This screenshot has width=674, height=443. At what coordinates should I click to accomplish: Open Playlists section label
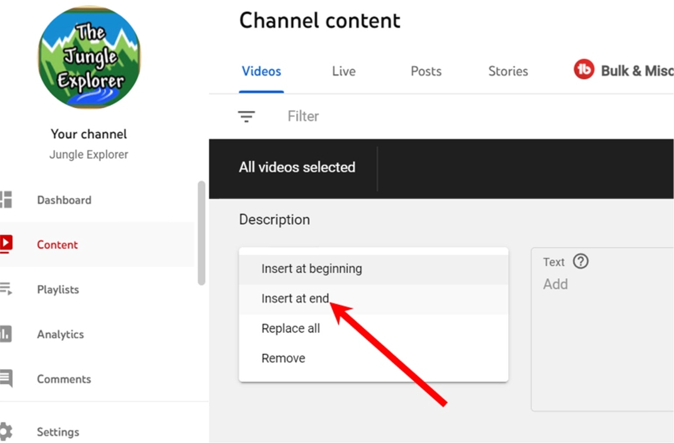pyautogui.click(x=58, y=289)
